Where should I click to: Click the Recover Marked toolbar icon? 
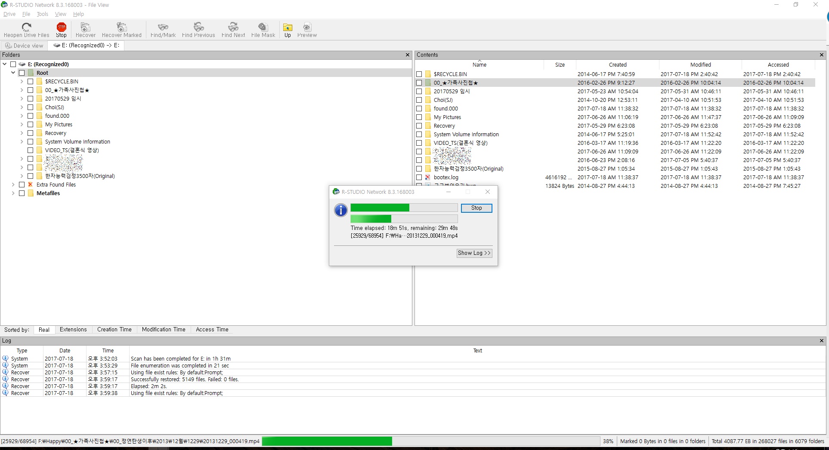pos(121,27)
